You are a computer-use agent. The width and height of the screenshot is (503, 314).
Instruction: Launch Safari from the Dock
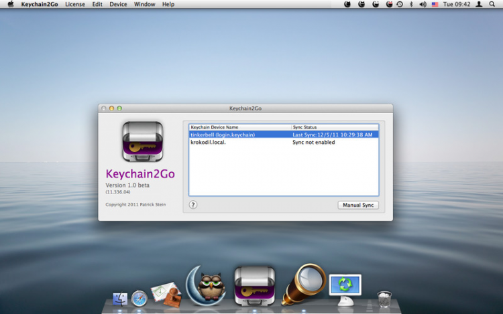[x=139, y=299]
